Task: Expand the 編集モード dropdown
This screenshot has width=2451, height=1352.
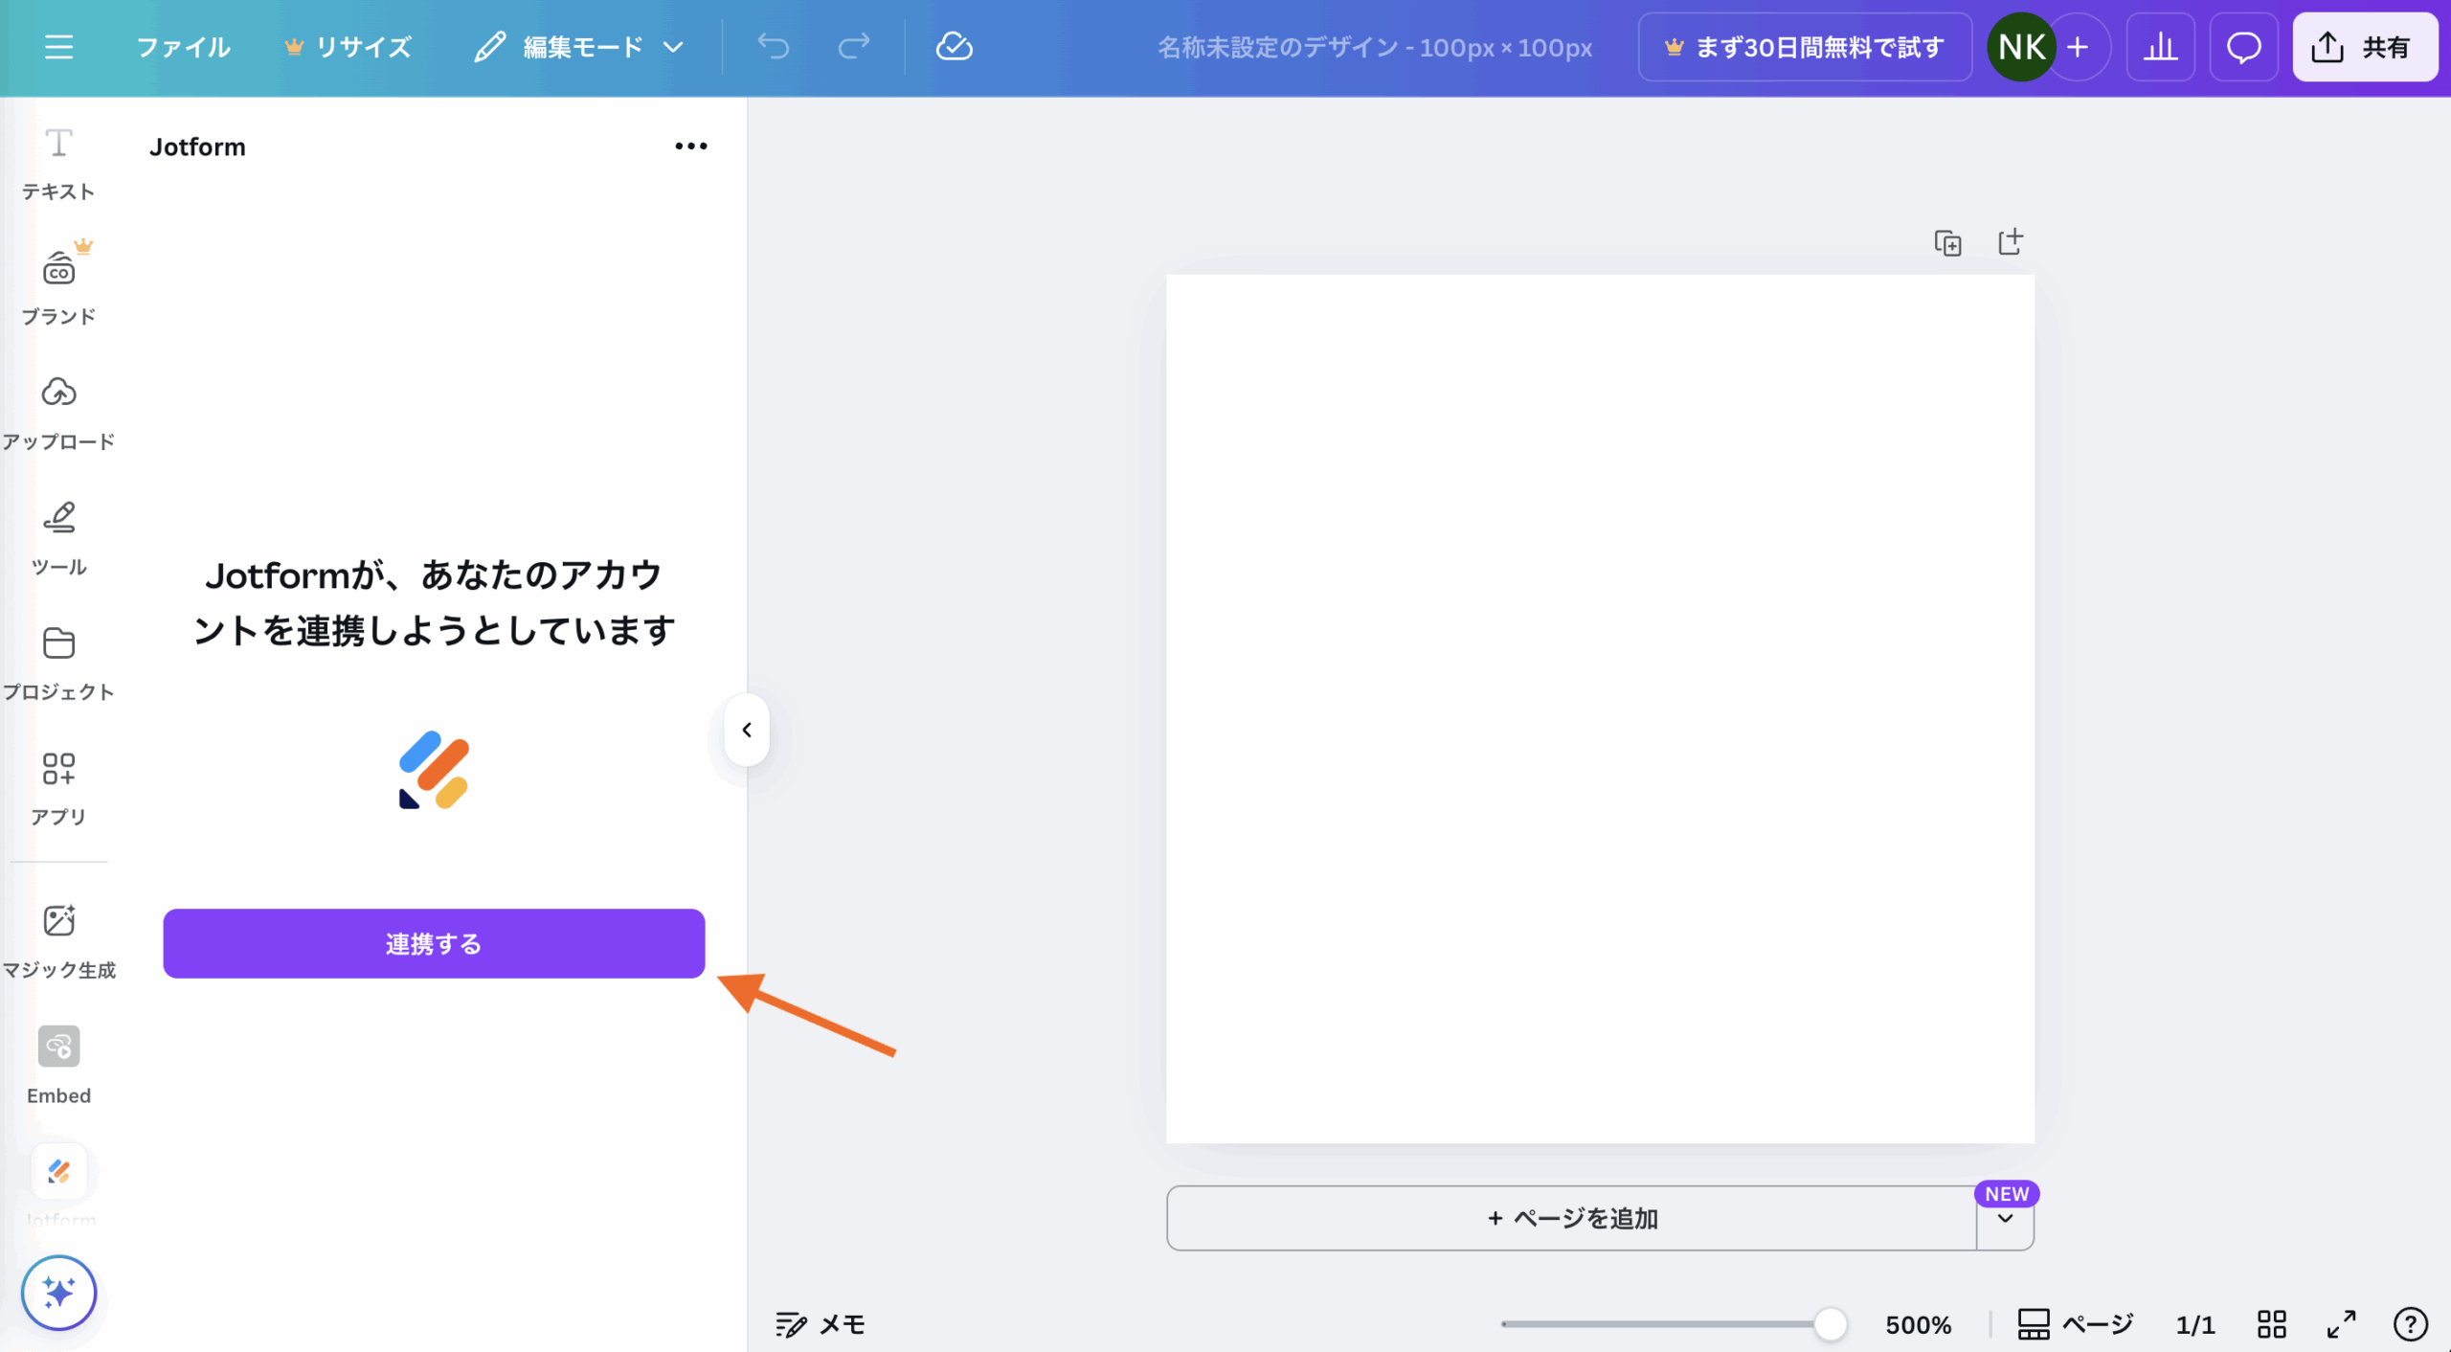Action: click(579, 47)
